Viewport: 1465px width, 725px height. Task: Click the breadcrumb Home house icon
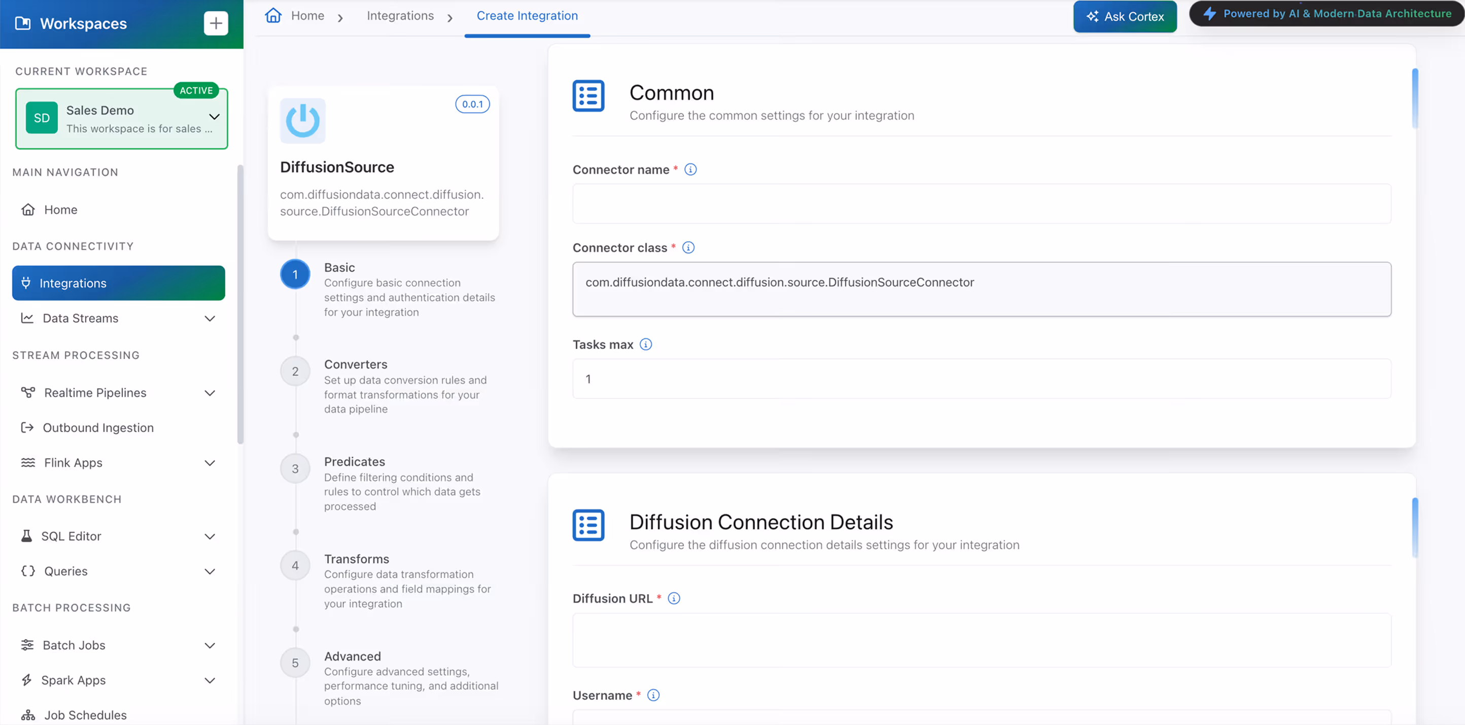pyautogui.click(x=273, y=15)
